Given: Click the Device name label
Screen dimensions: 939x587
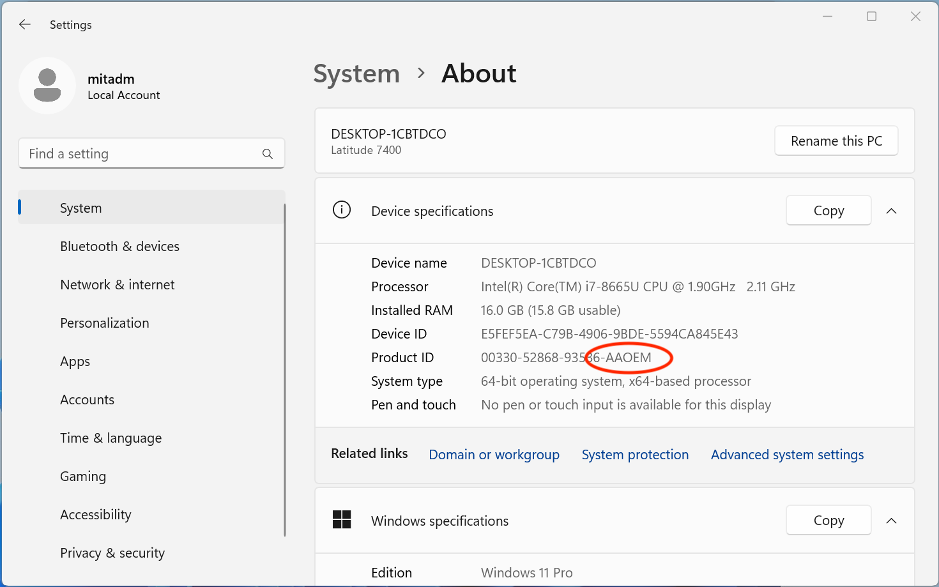Looking at the screenshot, I should click(x=409, y=263).
